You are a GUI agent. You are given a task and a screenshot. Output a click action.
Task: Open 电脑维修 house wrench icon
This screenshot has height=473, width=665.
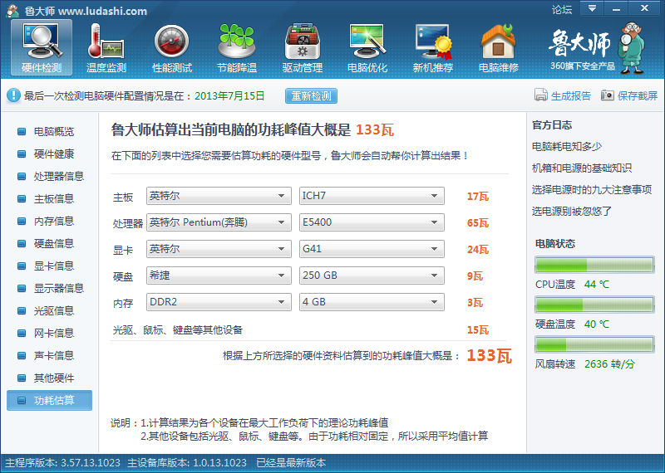pos(498,47)
